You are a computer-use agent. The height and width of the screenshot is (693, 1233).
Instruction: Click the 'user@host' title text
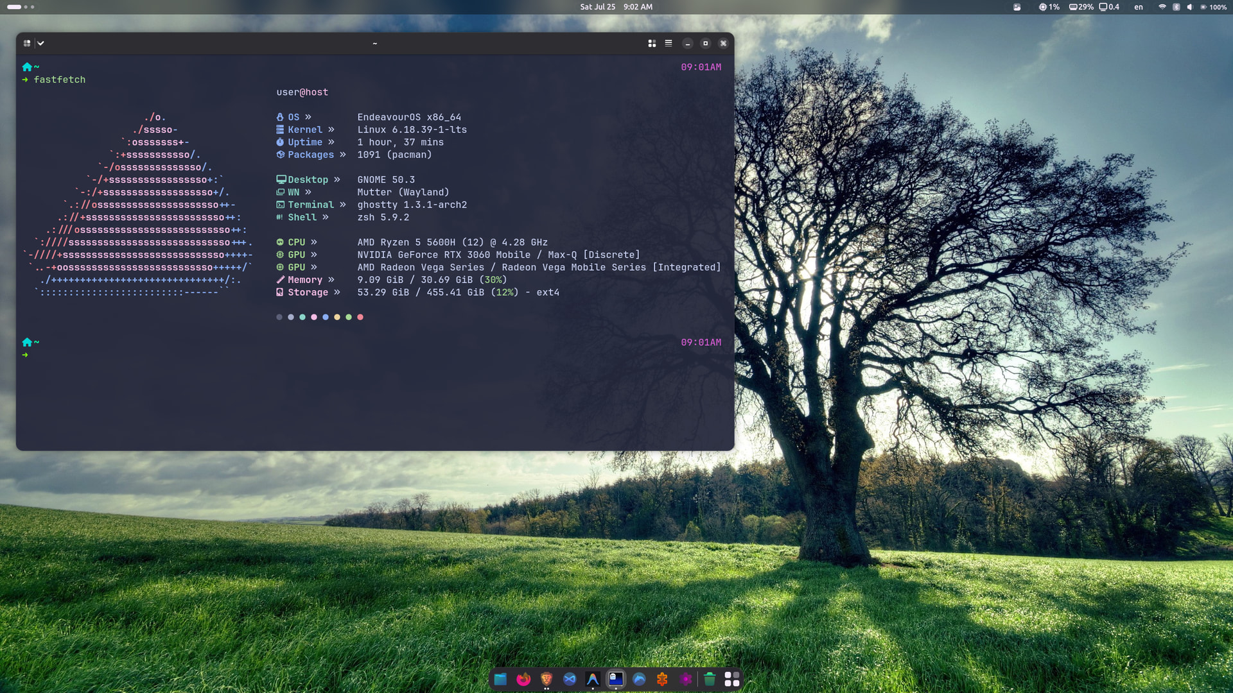[x=302, y=92]
